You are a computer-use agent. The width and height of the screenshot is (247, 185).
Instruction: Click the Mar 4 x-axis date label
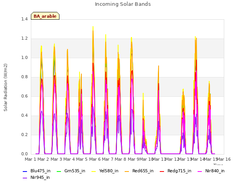pos(69,159)
